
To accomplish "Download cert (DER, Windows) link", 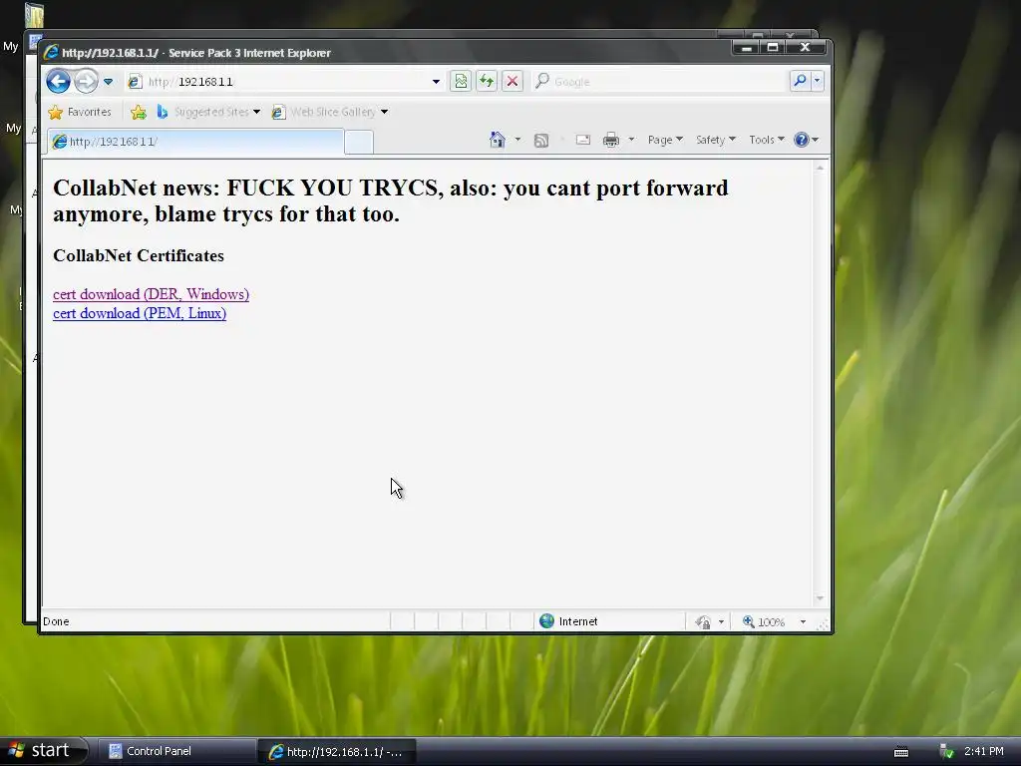I will pyautogui.click(x=152, y=294).
